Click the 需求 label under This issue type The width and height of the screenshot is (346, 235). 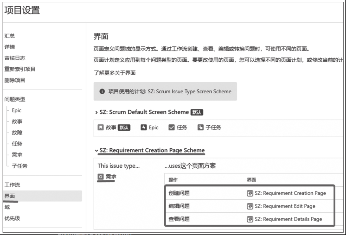[x=111, y=177]
